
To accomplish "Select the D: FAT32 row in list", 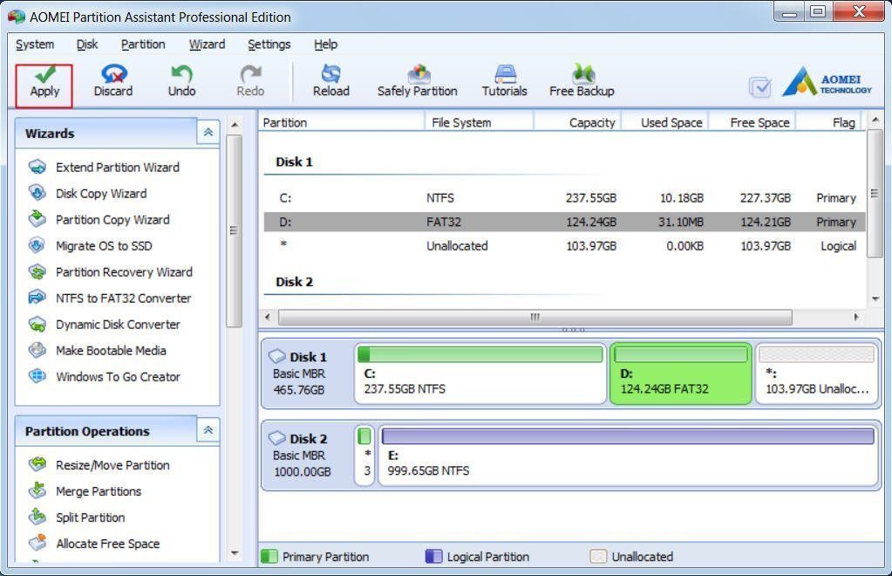I will (x=564, y=222).
